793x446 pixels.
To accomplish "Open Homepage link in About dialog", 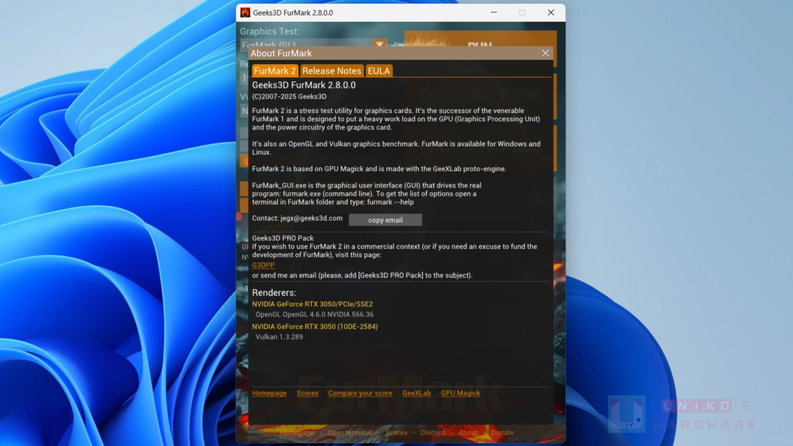I will point(269,393).
